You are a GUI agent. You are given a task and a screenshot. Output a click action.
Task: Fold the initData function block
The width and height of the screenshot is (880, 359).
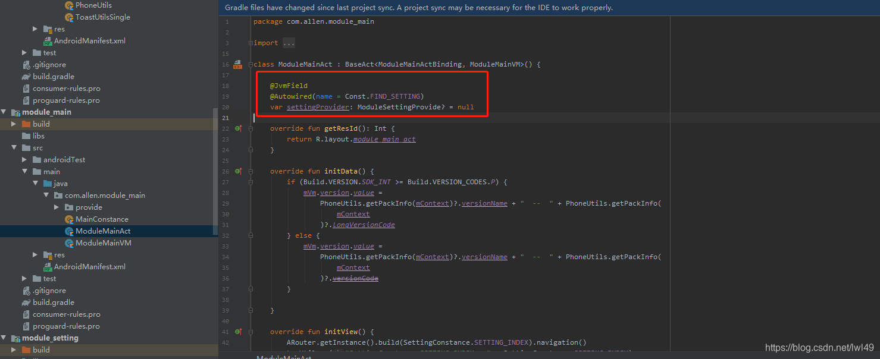pos(251,171)
